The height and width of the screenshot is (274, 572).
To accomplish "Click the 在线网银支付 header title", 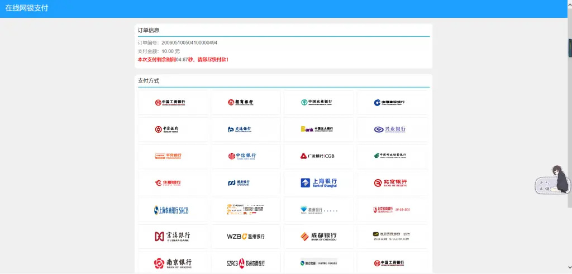I will coord(27,8).
